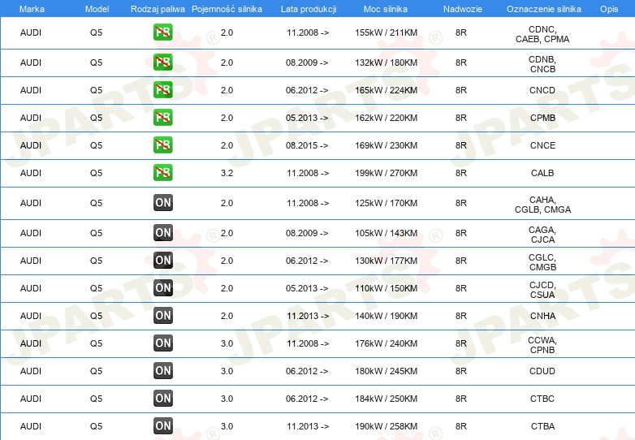
Task: Select the CAHA, CGLB, CMGA engine code cell
Action: tap(542, 205)
